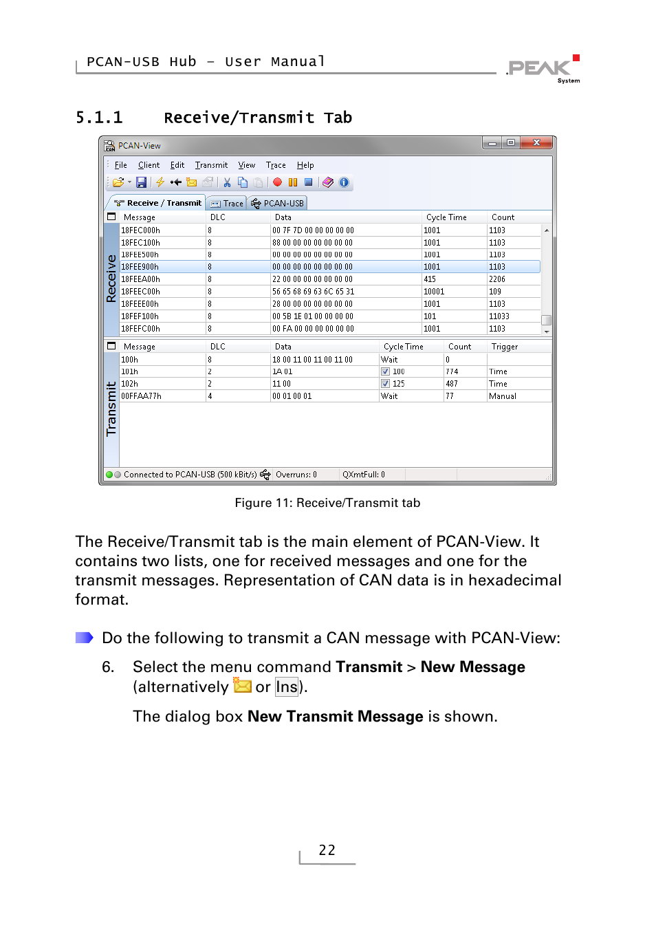Open the Client menu
The image size is (656, 930).
(x=149, y=165)
